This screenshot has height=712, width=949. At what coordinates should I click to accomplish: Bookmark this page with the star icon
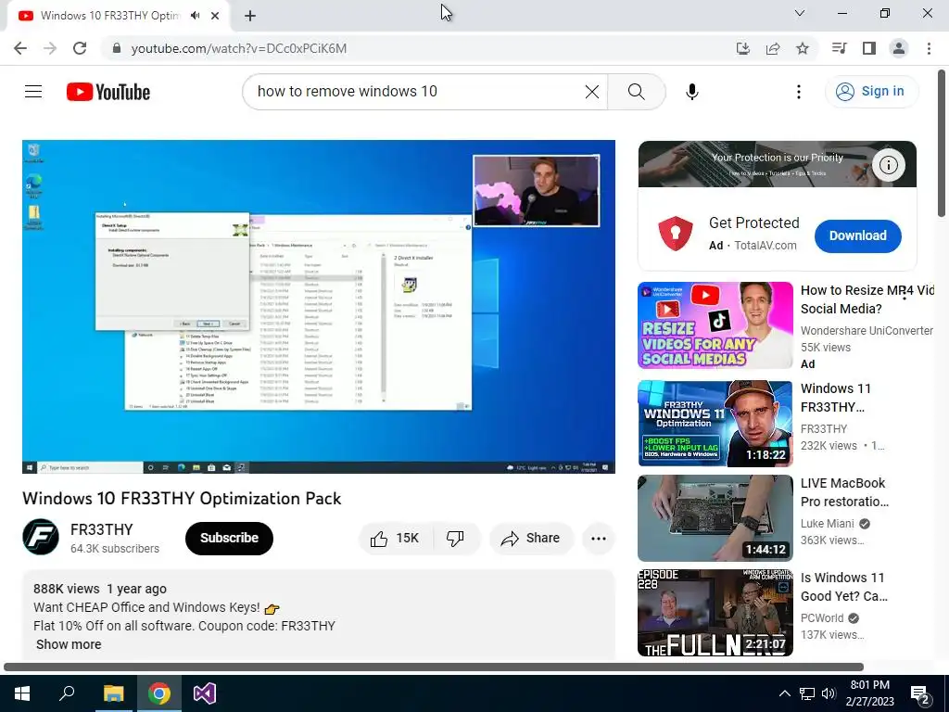point(803,48)
